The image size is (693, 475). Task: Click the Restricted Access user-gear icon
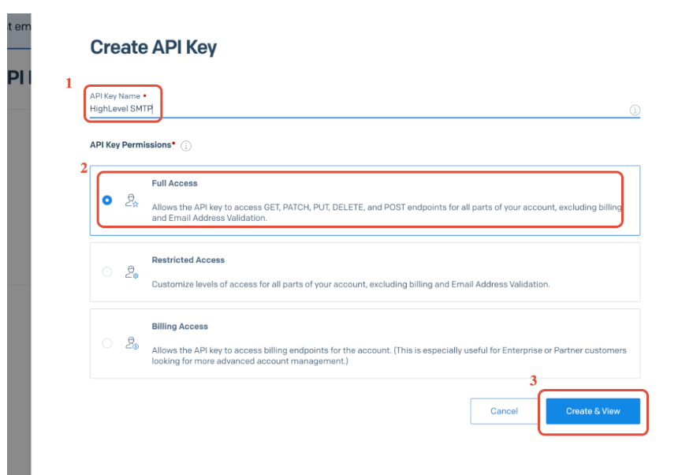[x=132, y=272]
